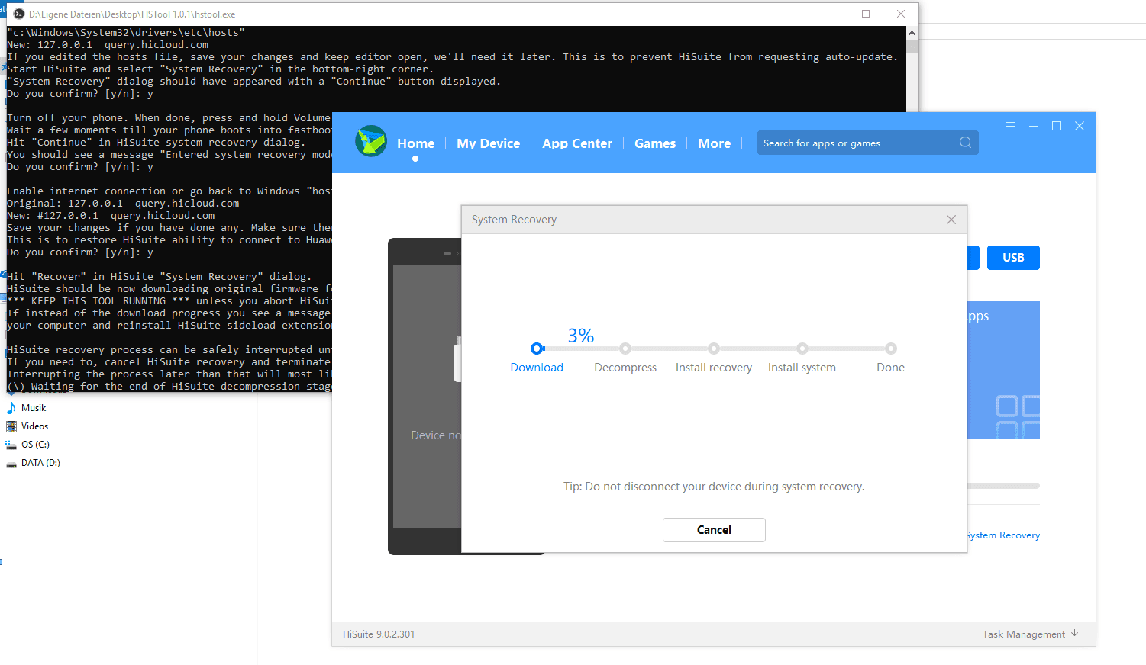Click the blue apps banner tile
Image resolution: width=1146 pixels, height=665 pixels.
click(1003, 370)
